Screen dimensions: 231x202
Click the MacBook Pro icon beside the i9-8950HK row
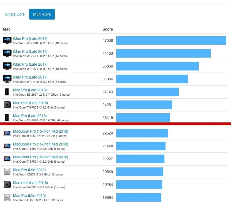click(7, 133)
